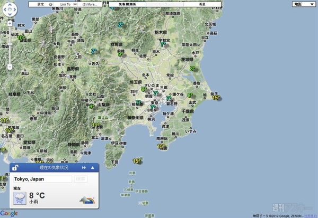Select the レーダー radar tab
This screenshot has width=318, height=218.
(165, 4)
